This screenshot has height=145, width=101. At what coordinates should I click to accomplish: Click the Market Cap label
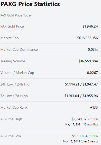(10, 38)
